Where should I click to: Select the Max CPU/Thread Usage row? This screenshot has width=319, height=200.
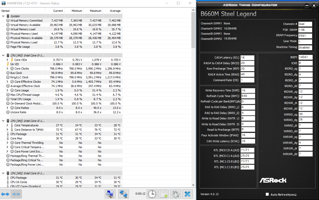(x=61, y=95)
